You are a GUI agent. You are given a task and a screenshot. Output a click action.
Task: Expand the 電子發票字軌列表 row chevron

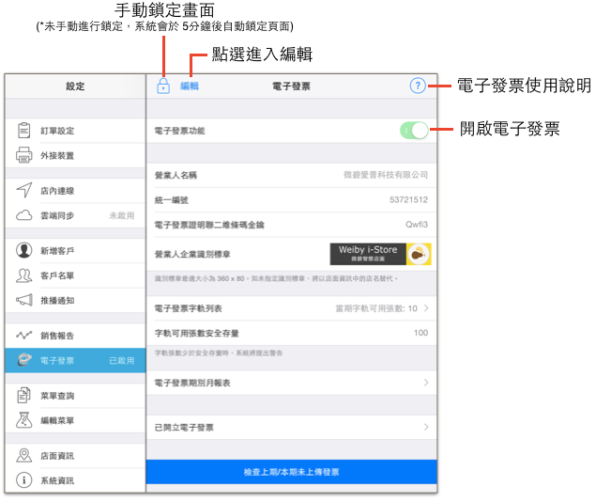click(x=426, y=308)
